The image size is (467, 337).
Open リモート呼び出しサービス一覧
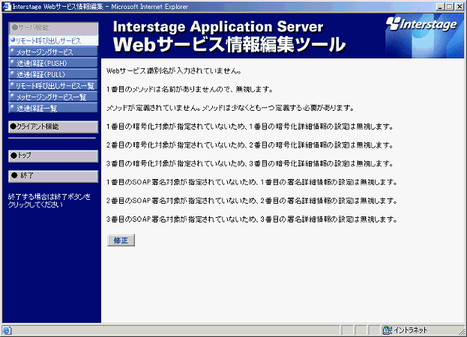[54, 85]
